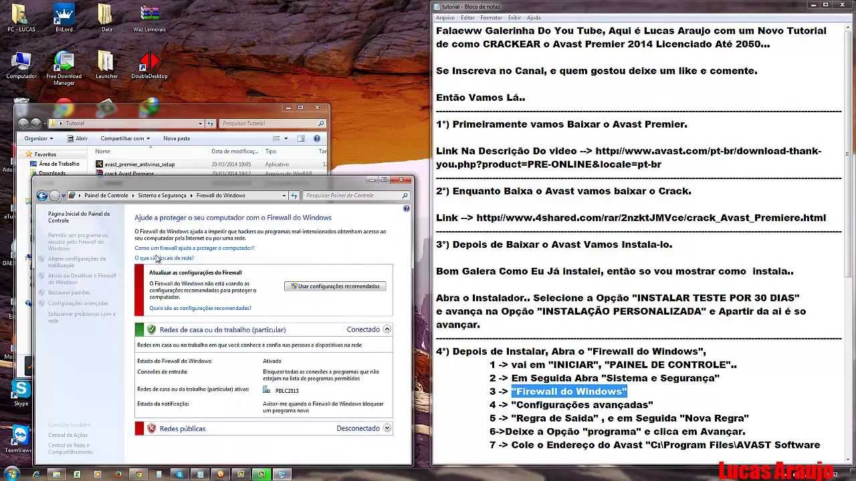
Task: Open Exibir menu in Notepad
Action: 514,17
